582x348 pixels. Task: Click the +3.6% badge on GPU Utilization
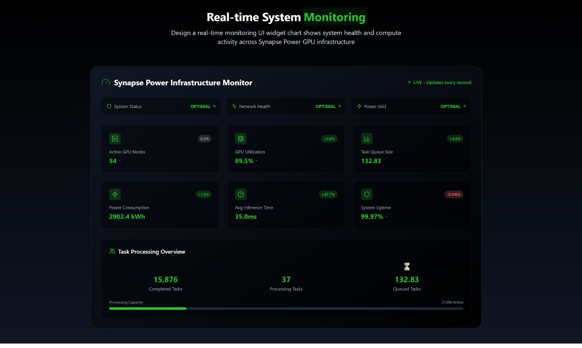pos(329,139)
